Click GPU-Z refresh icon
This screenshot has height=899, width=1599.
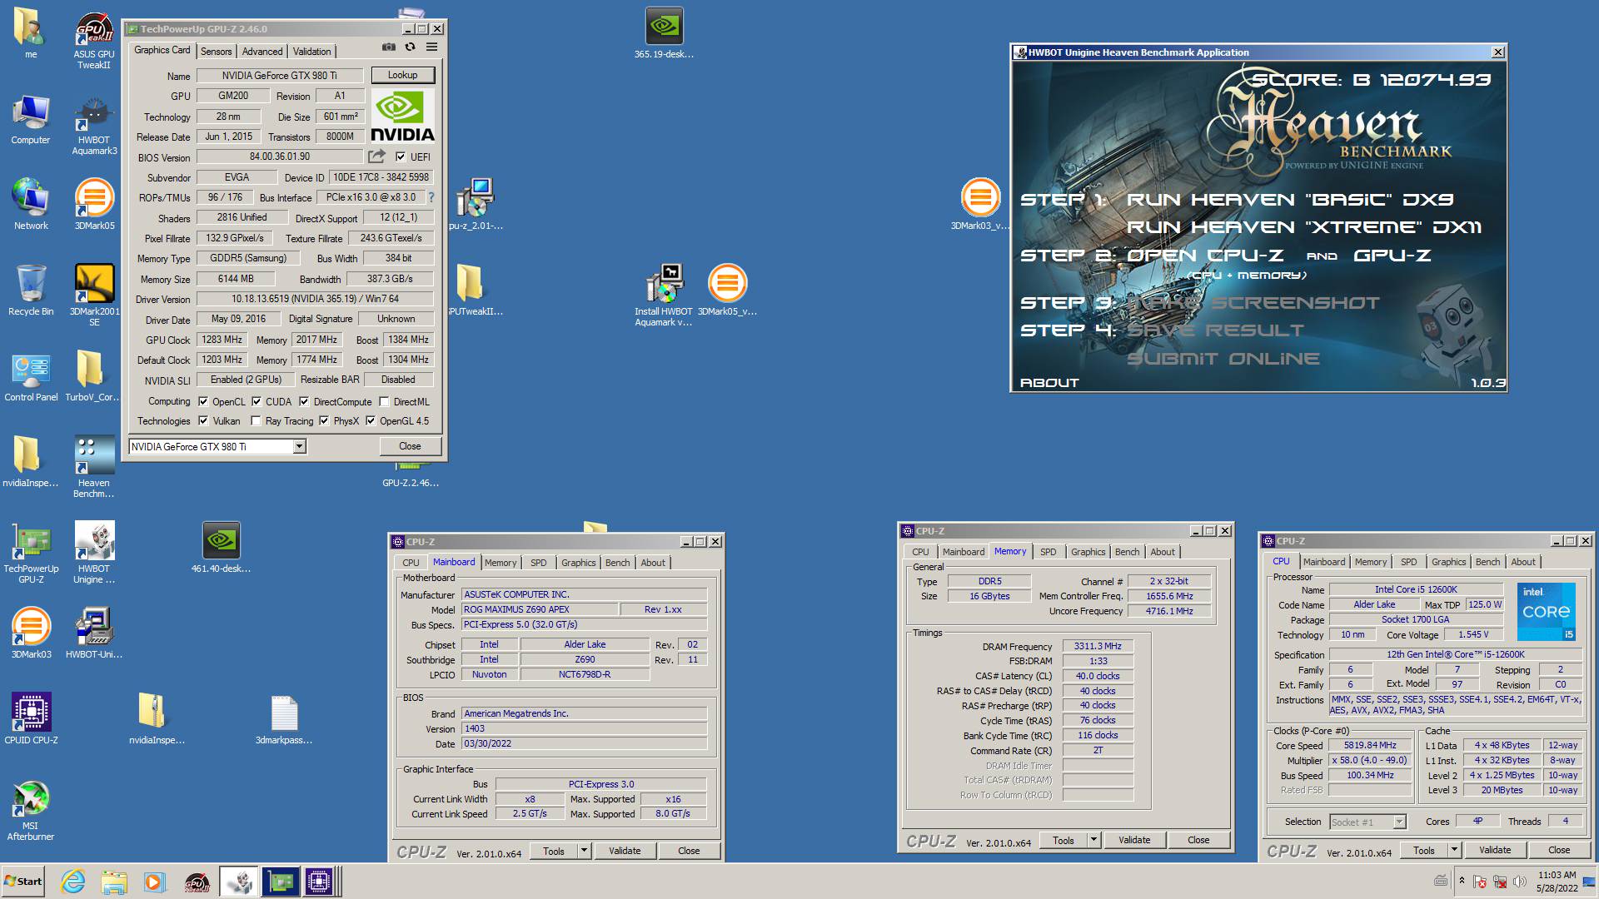tap(410, 47)
